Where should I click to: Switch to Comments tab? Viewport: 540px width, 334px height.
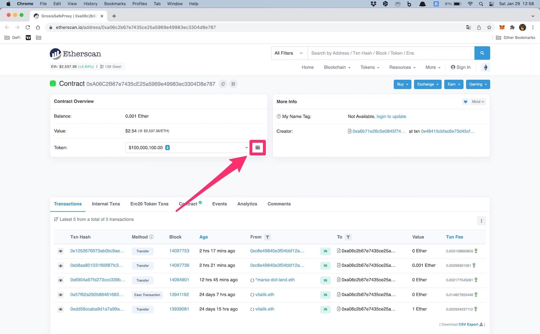[x=279, y=204]
